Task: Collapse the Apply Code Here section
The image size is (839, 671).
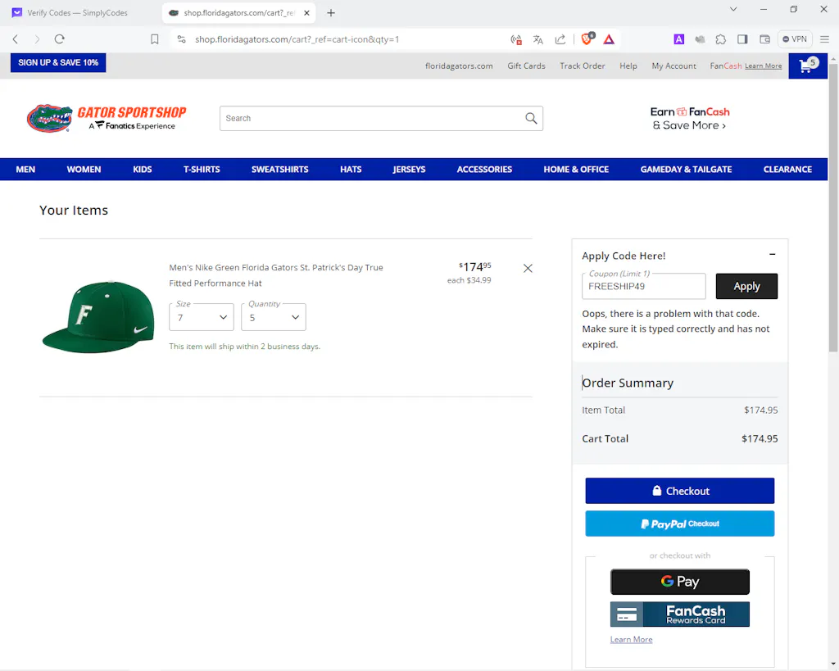Action: [x=772, y=255]
